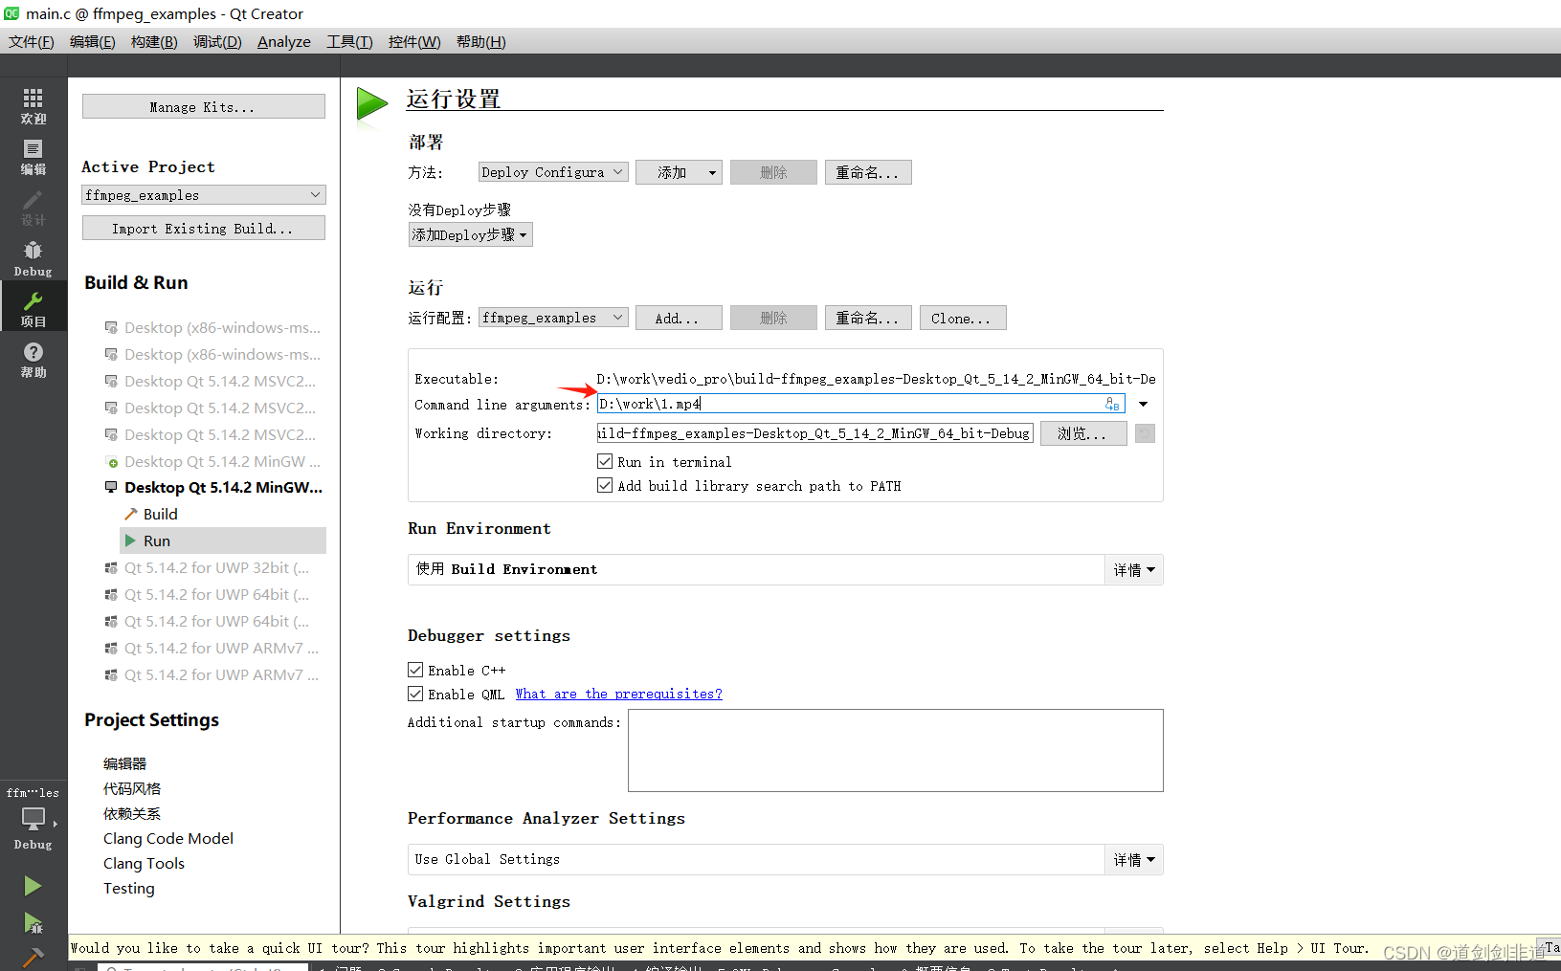The width and height of the screenshot is (1561, 971).
Task: Open Testing project settings
Action: pos(129,888)
